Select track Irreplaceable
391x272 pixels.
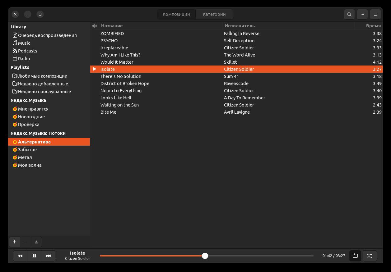(236, 48)
